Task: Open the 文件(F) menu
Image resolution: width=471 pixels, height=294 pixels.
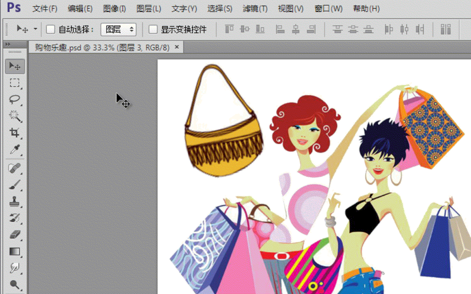Action: (x=45, y=9)
